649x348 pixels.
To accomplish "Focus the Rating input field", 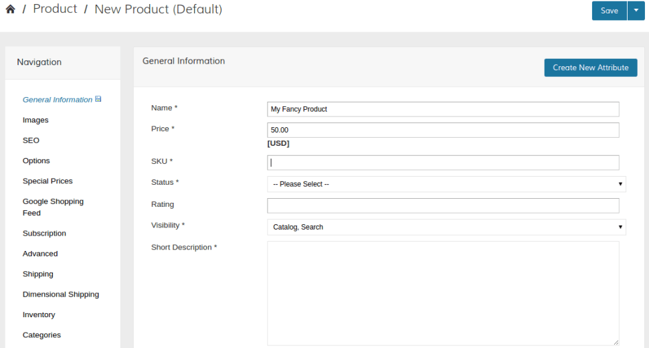I will click(443, 205).
